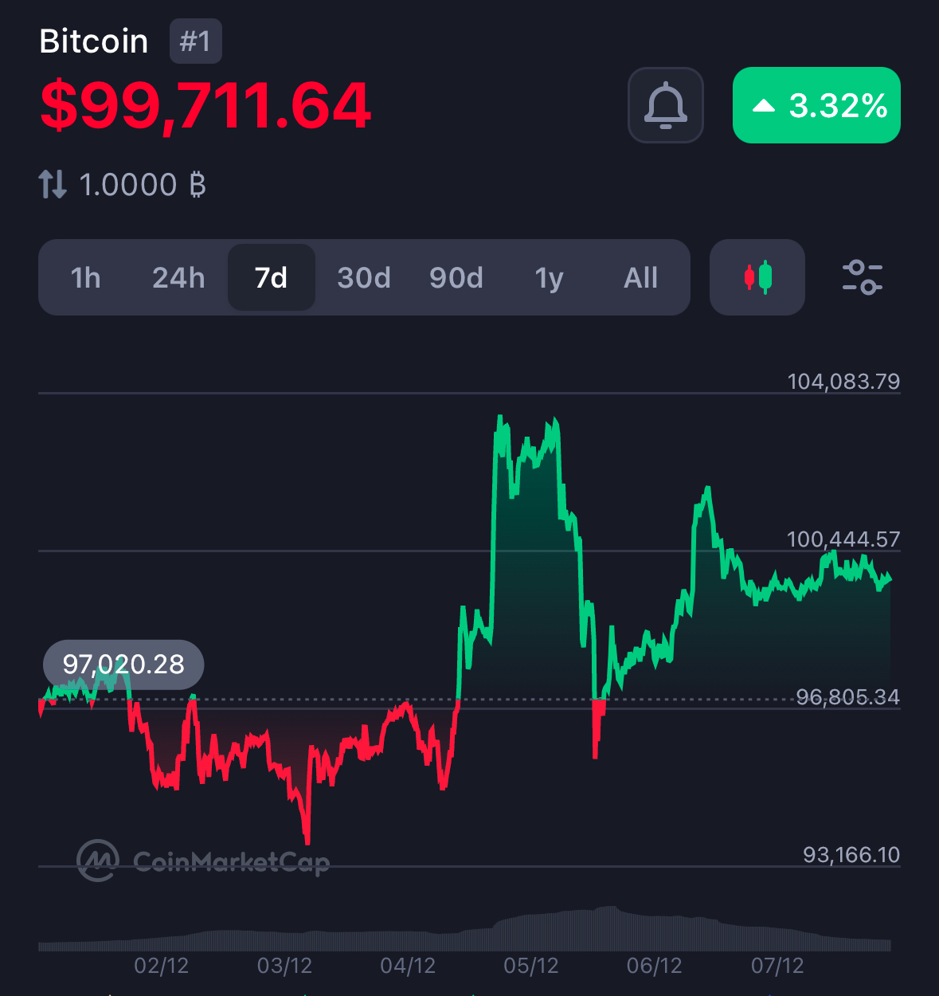Tap the 07/12 date label

pos(777,966)
